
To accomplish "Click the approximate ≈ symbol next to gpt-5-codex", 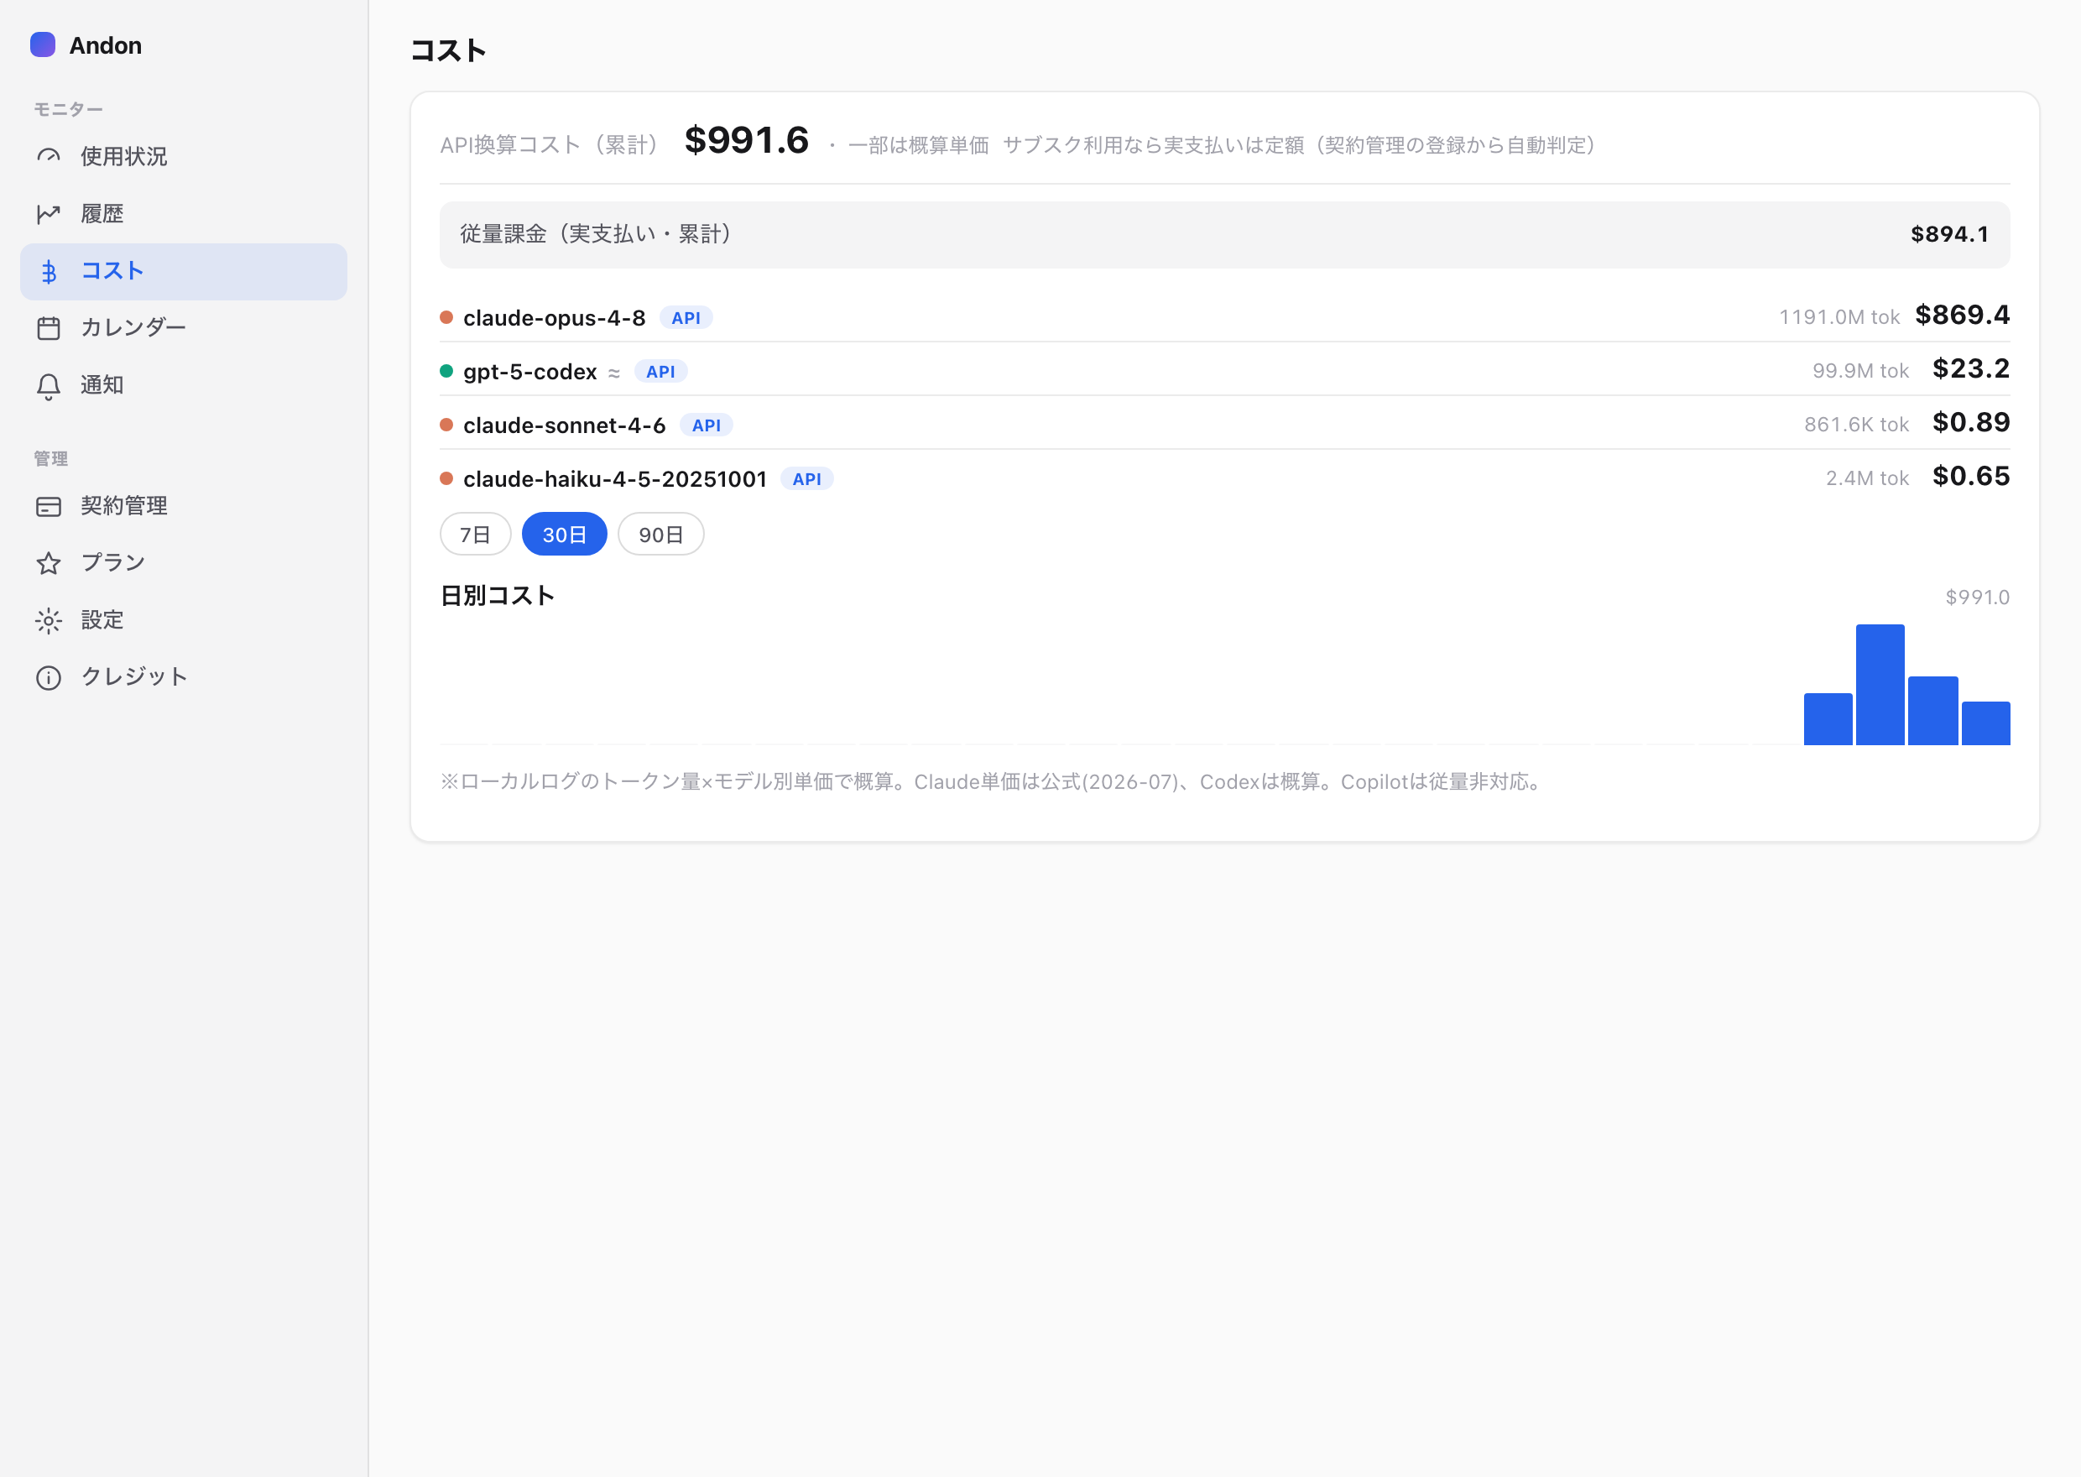I will tap(614, 373).
